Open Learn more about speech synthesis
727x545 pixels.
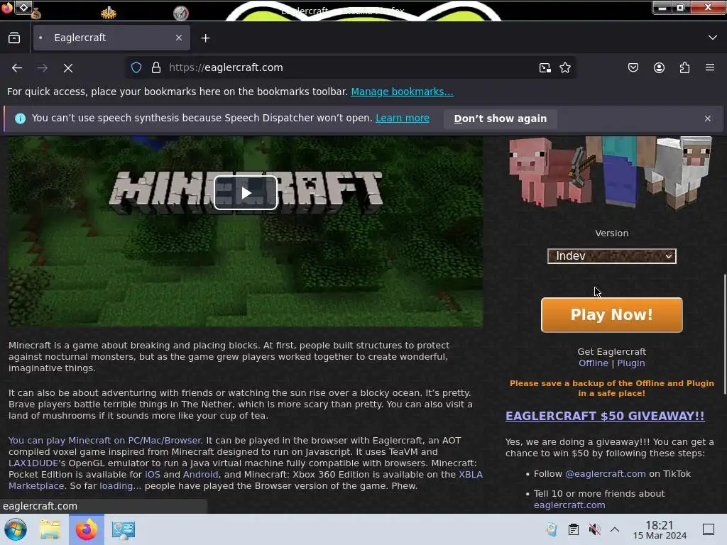tap(403, 119)
